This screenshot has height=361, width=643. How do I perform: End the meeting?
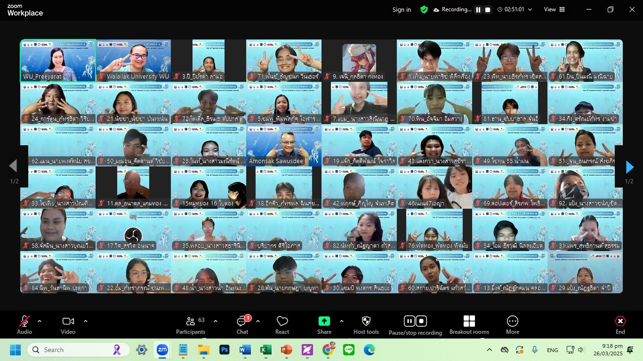[x=620, y=325]
